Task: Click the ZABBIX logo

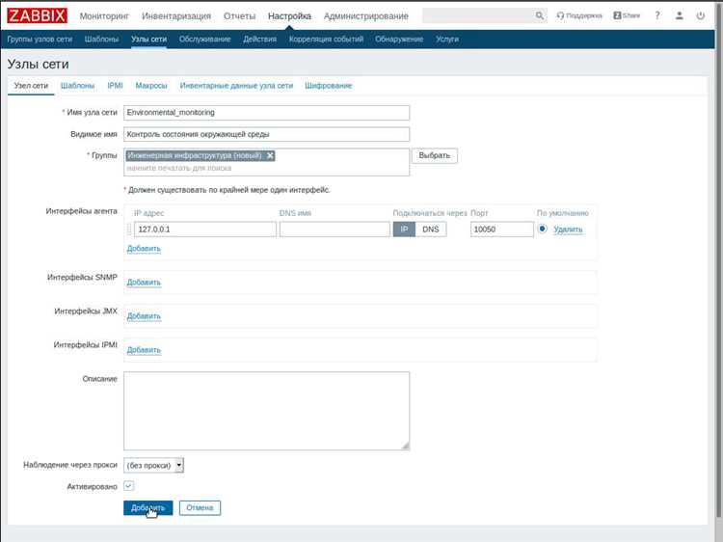Action: (37, 15)
